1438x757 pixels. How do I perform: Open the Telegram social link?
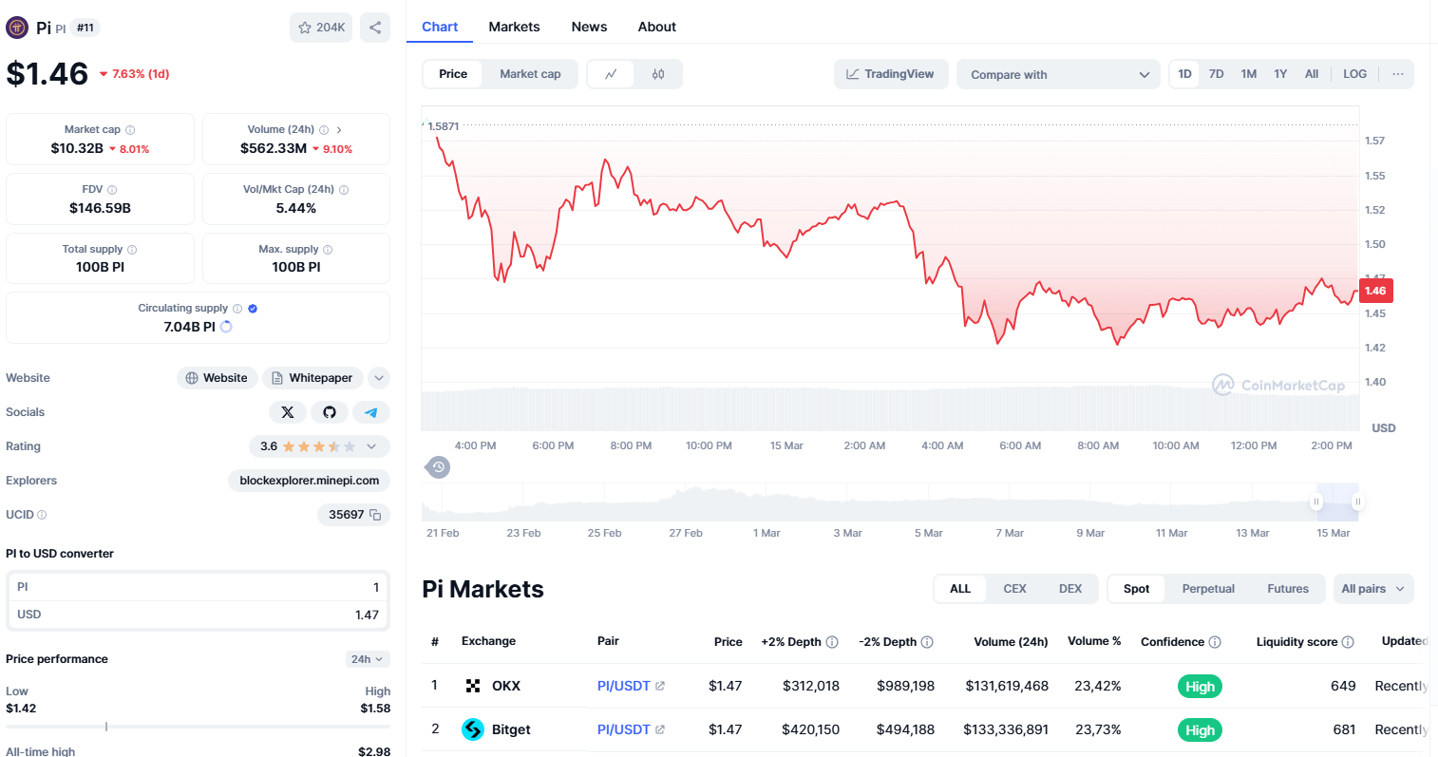(370, 412)
